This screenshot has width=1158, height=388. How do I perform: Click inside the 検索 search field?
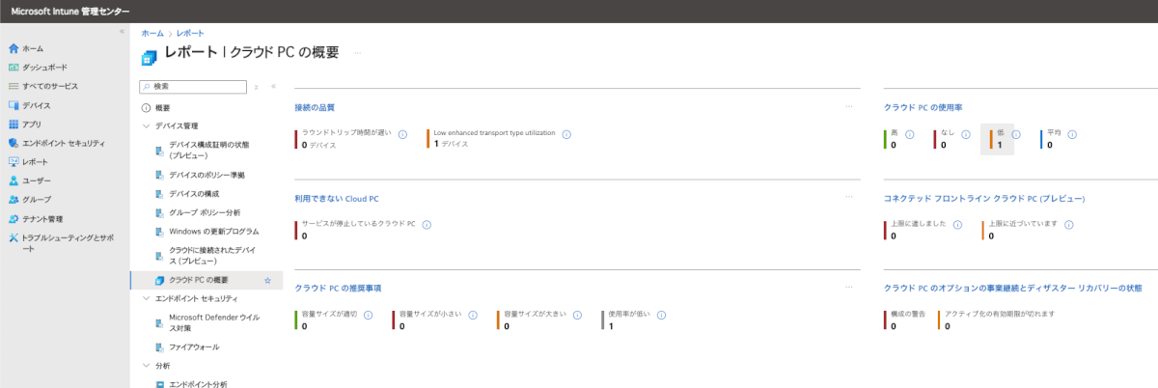click(193, 86)
